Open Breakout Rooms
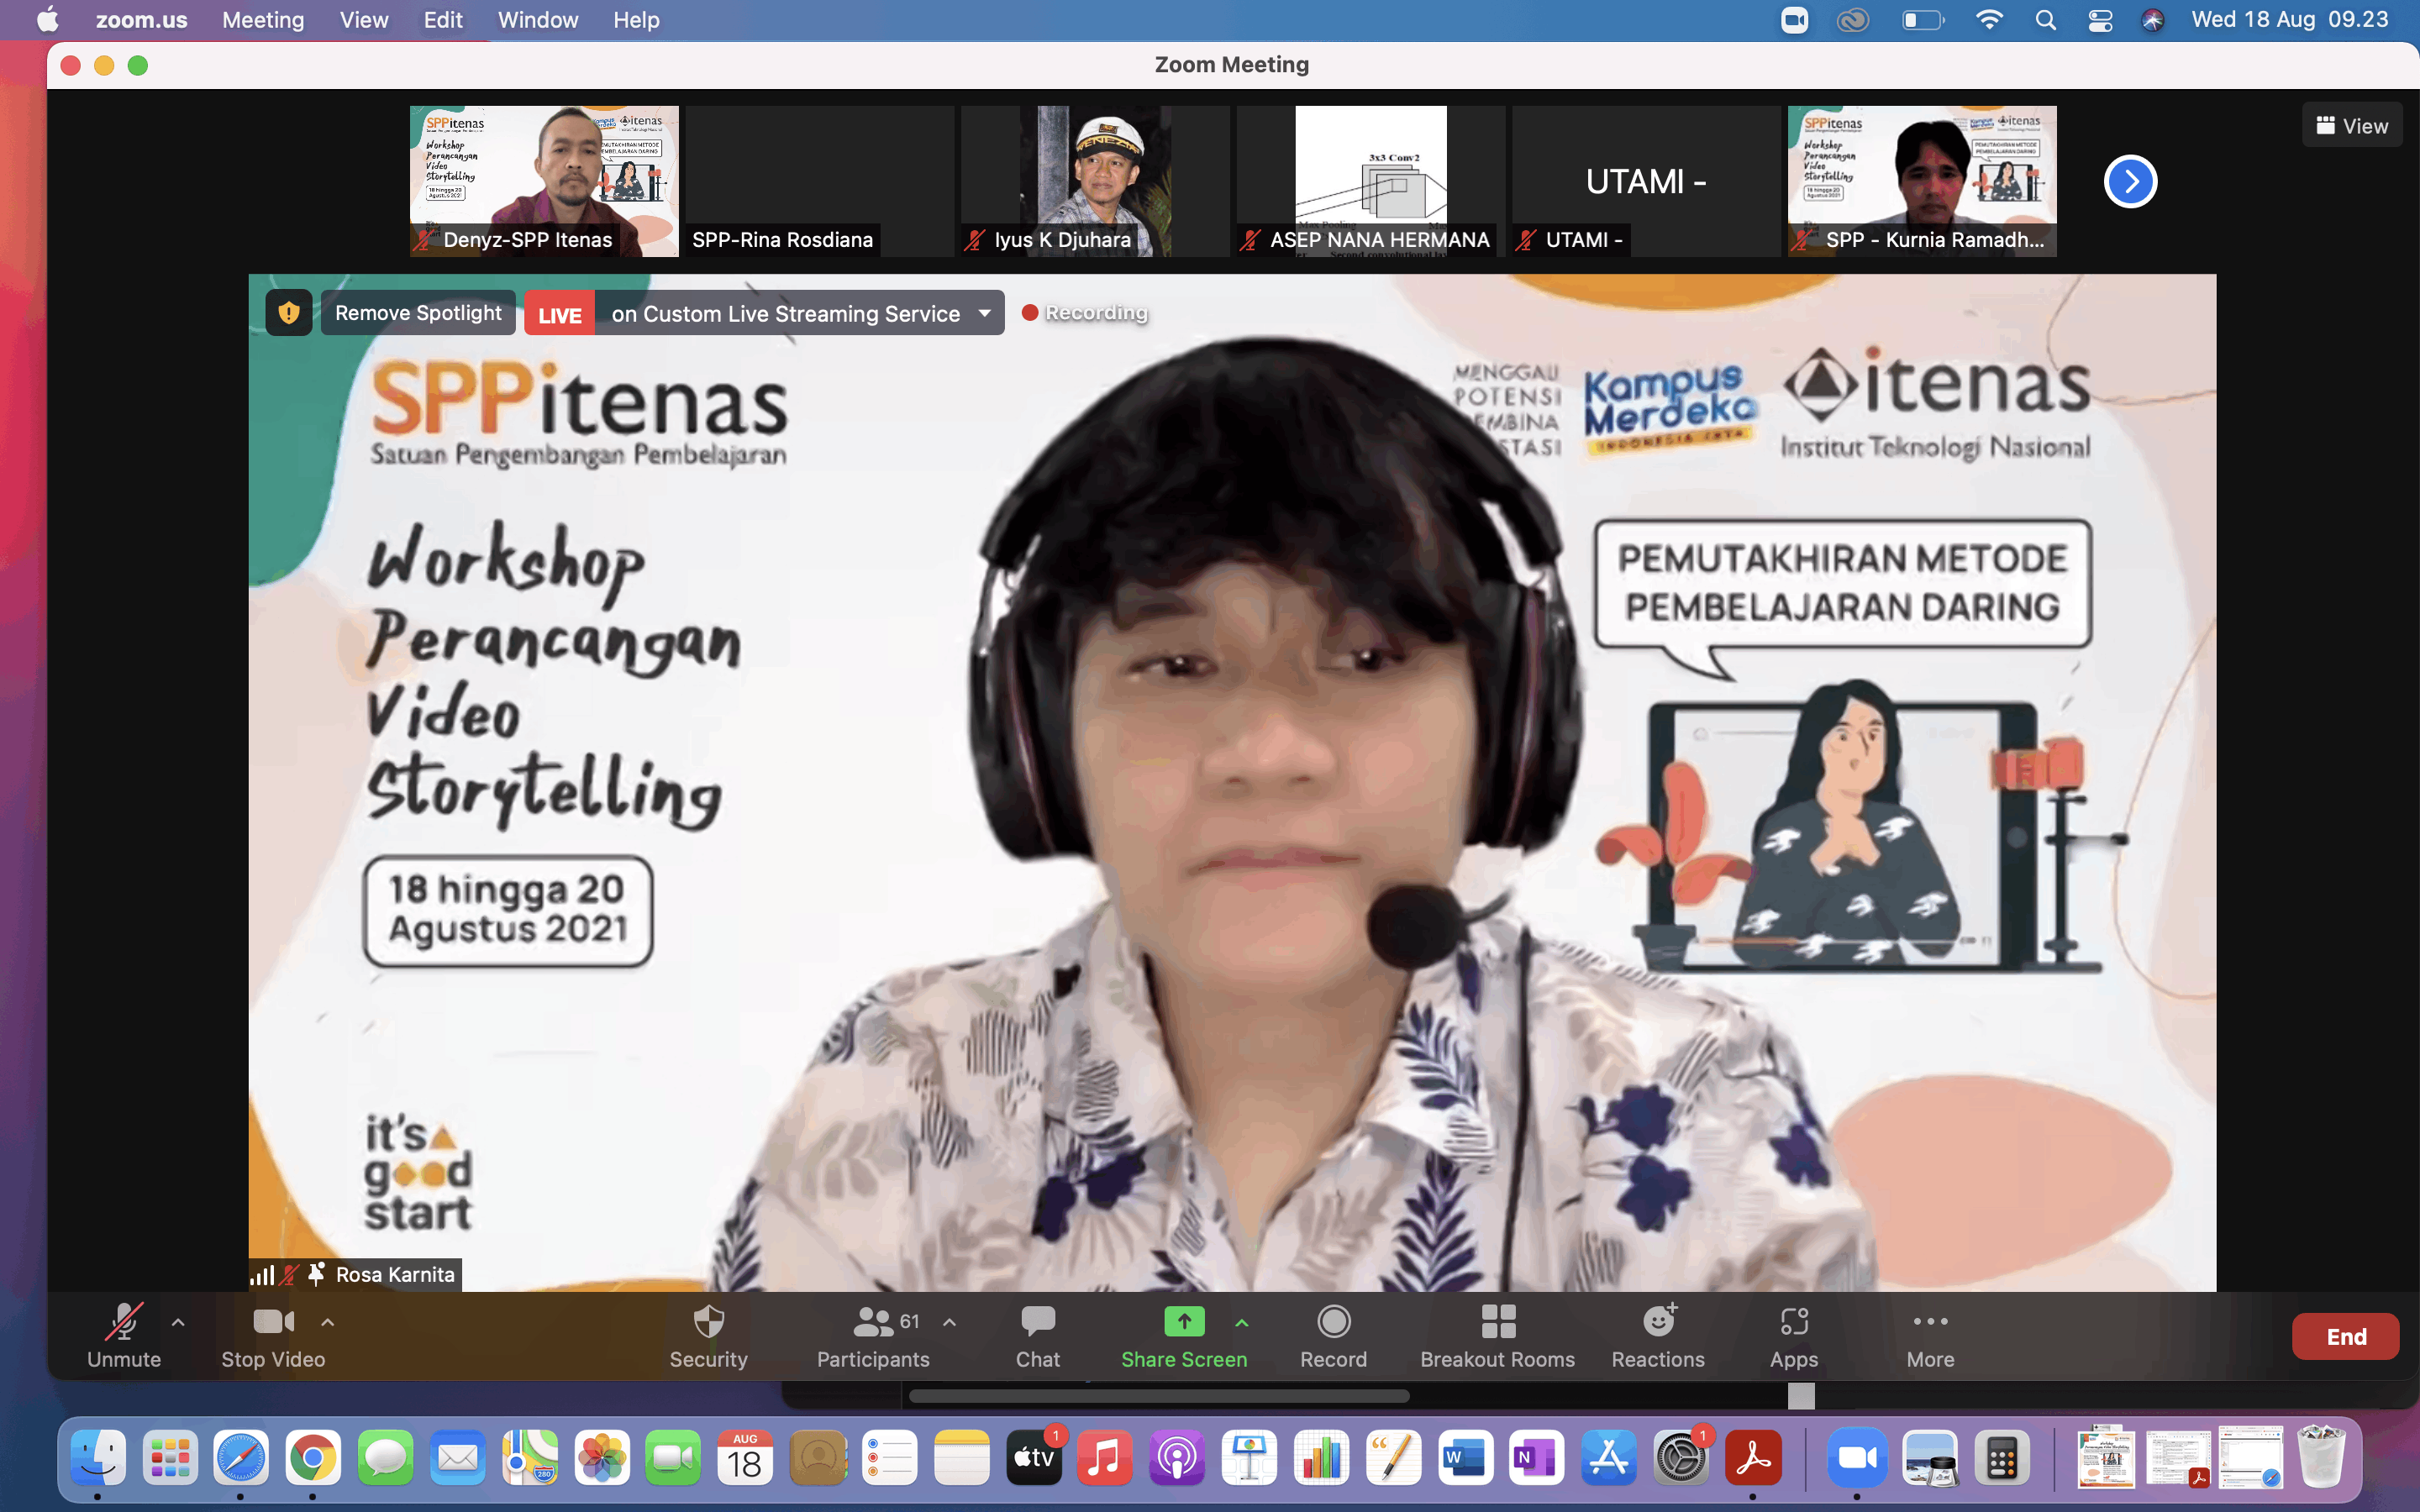The height and width of the screenshot is (1512, 2420). (1497, 1334)
